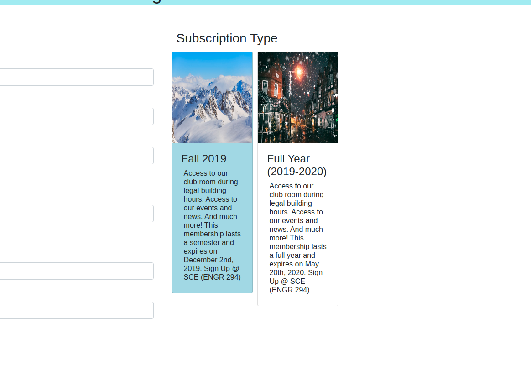Viewport: 531px width, 386px height.
Task: Click the light blue header bar
Action: (x=265, y=4)
